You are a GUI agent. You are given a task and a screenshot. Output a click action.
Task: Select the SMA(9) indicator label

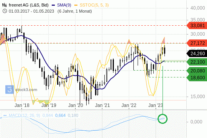[64, 5]
